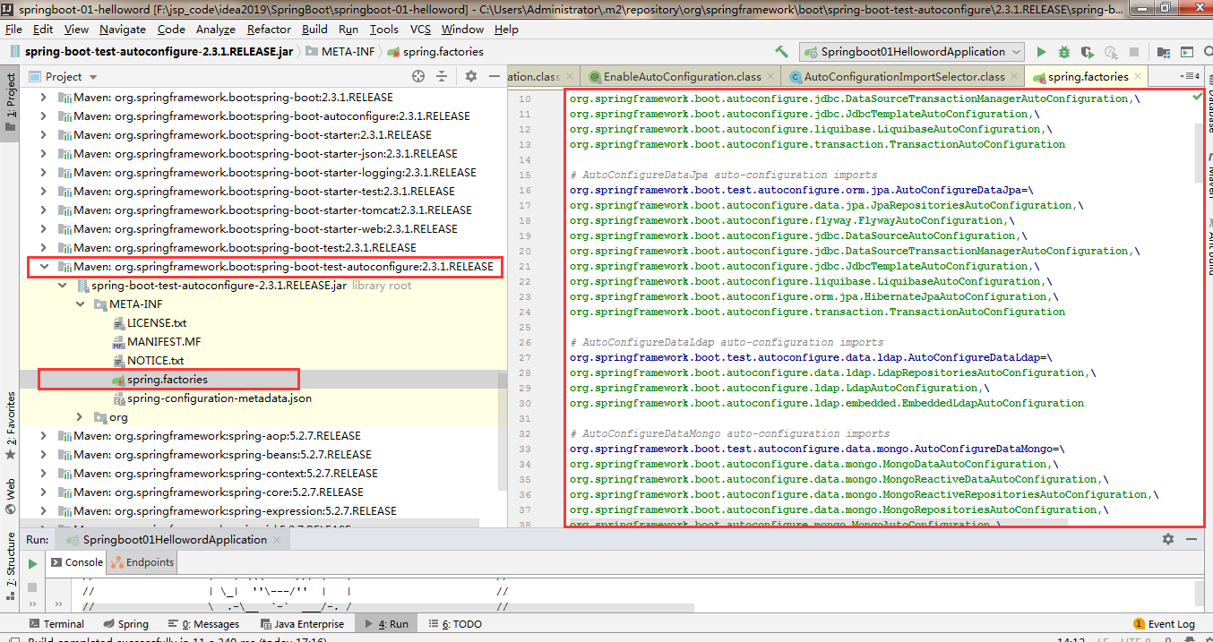Switch to the Endpoints tab

(142, 562)
